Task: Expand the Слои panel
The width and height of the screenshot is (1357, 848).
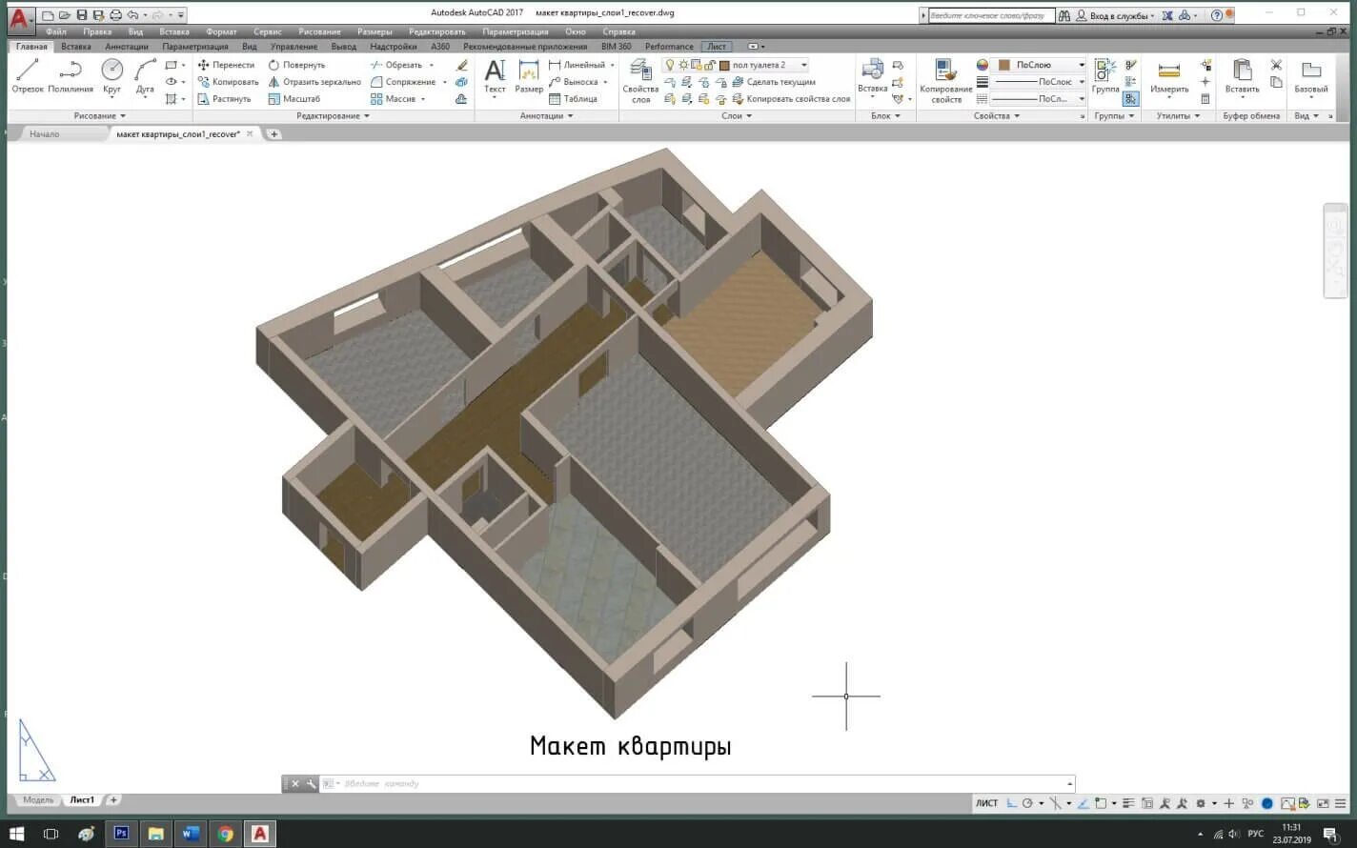Action: pos(737,116)
